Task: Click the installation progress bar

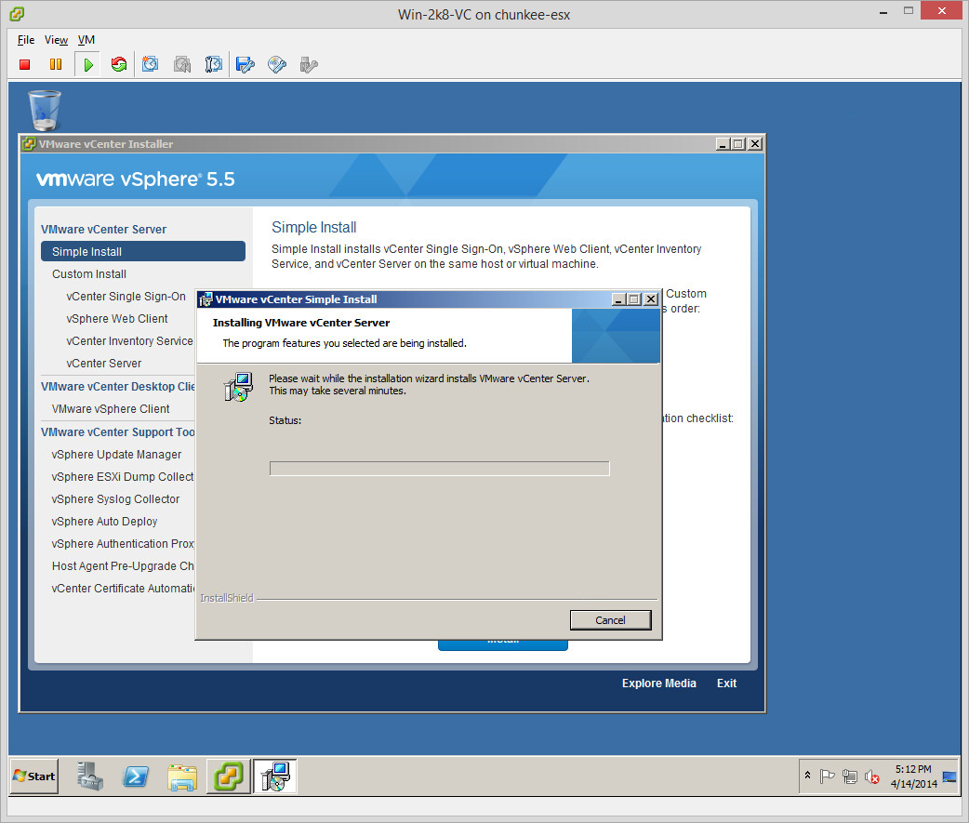Action: click(439, 469)
